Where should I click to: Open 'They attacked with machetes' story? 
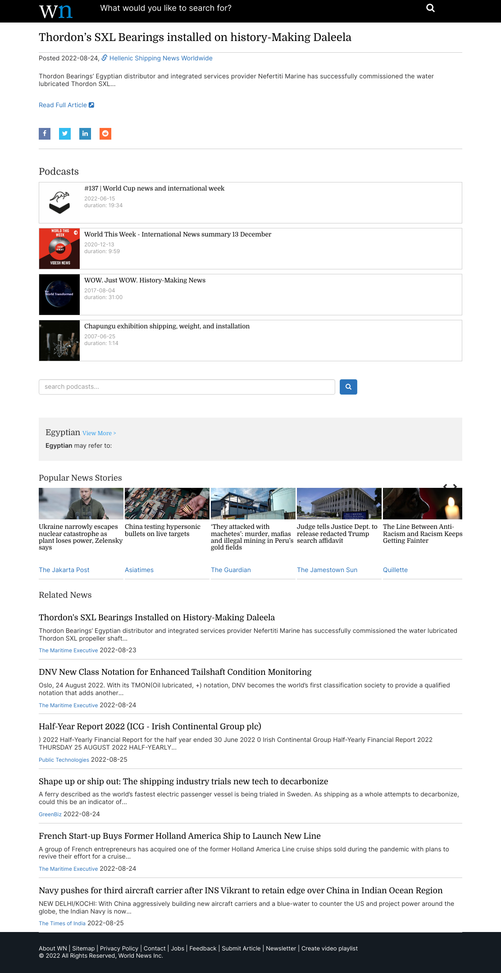(252, 537)
